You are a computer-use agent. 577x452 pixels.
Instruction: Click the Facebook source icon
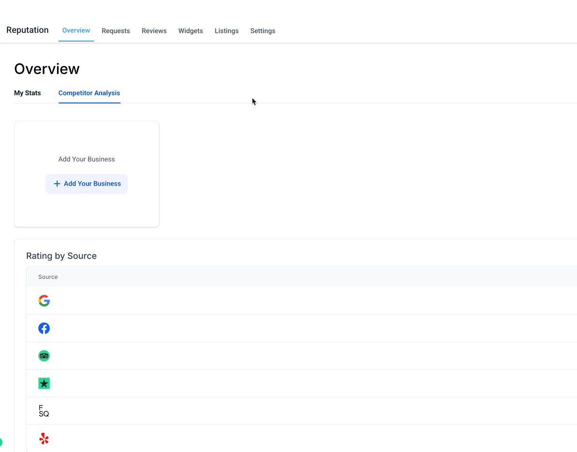click(x=44, y=328)
